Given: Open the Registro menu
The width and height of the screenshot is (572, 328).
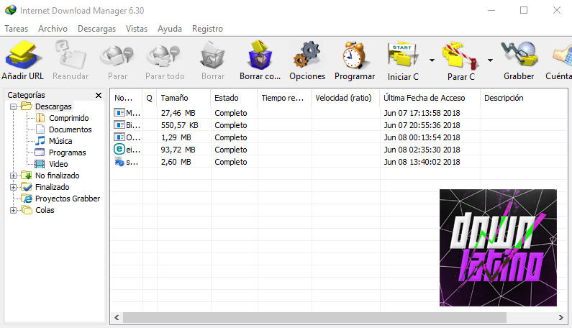Looking at the screenshot, I should point(207,29).
